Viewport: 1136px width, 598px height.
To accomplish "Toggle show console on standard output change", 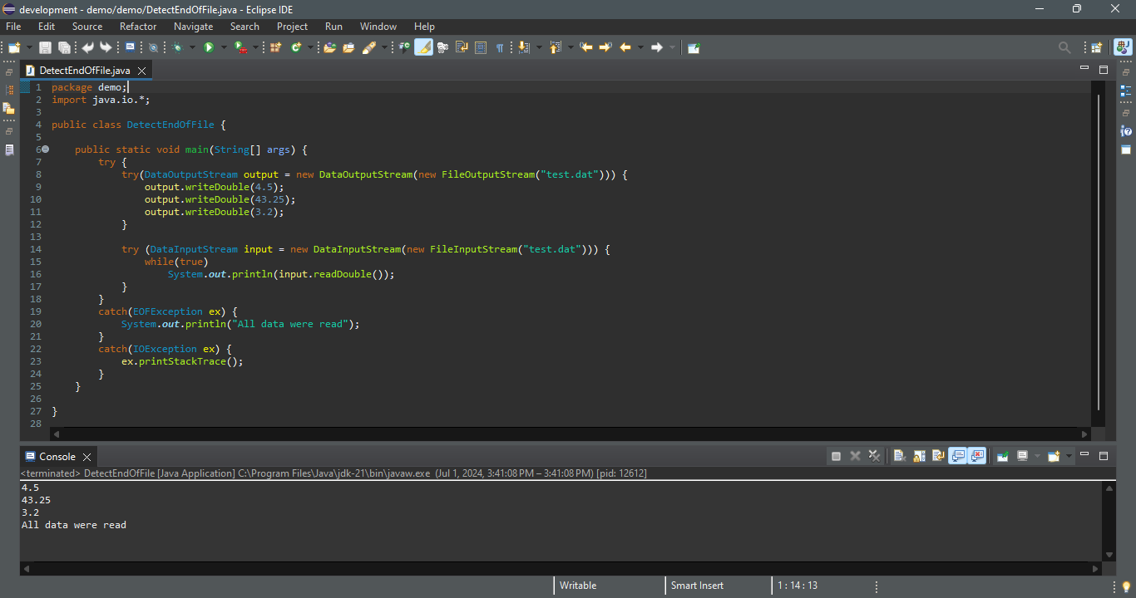I will point(958,456).
